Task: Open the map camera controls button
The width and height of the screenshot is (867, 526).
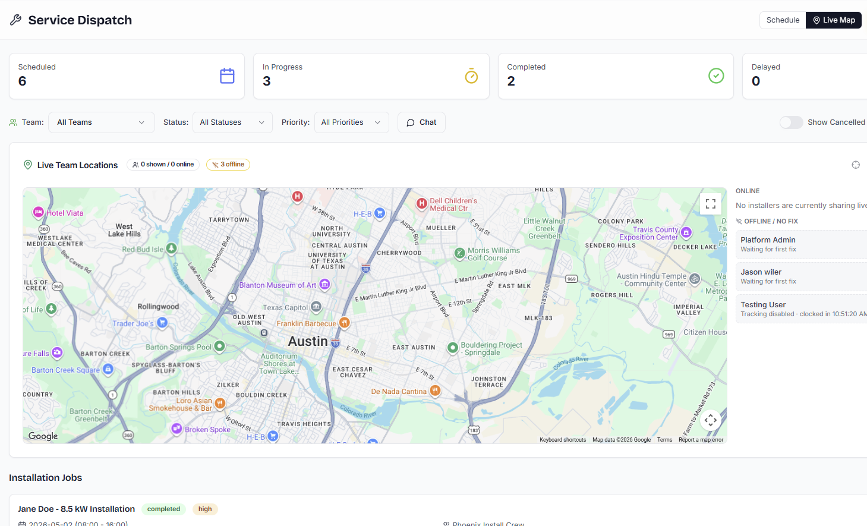Action: [711, 420]
